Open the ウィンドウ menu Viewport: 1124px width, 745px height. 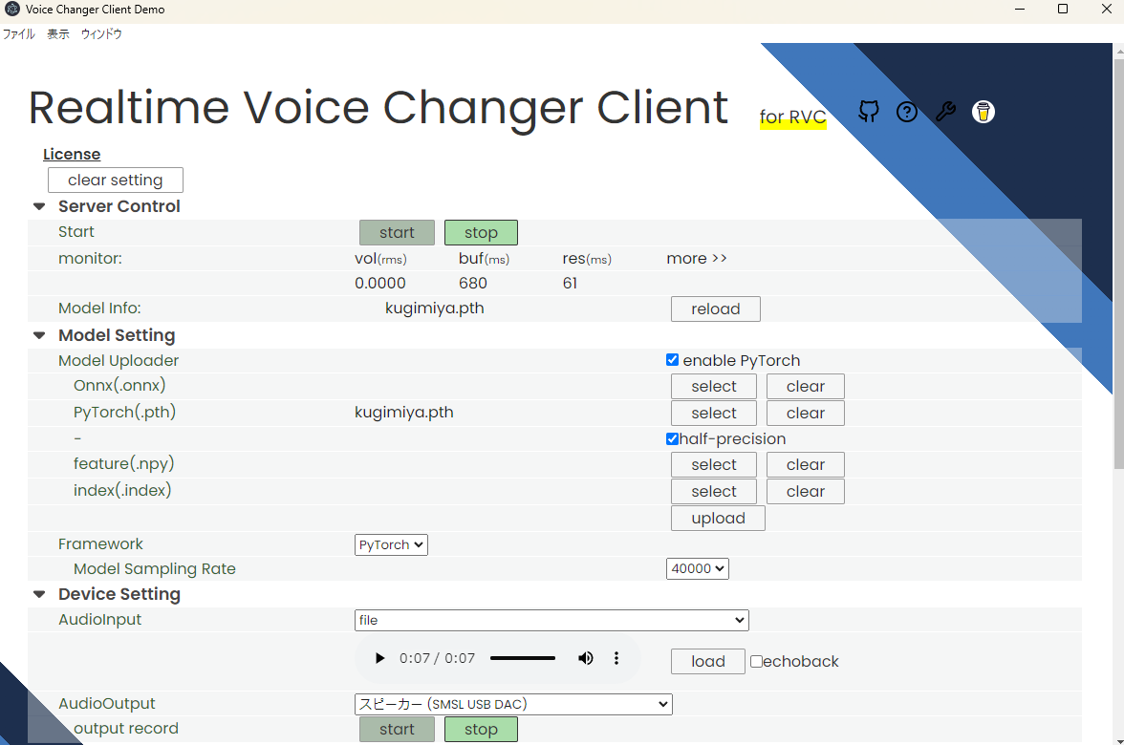[x=101, y=33]
